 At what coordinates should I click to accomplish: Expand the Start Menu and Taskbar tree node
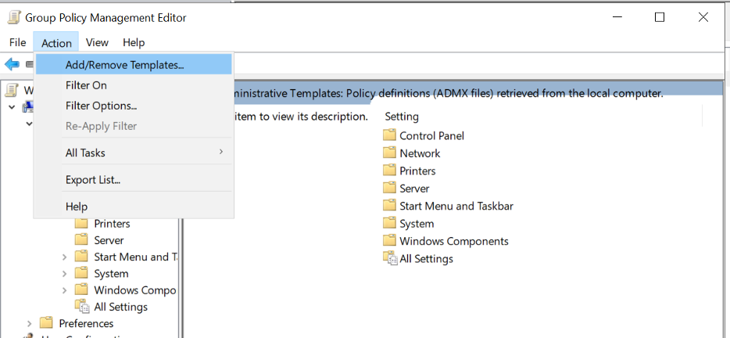click(65, 257)
